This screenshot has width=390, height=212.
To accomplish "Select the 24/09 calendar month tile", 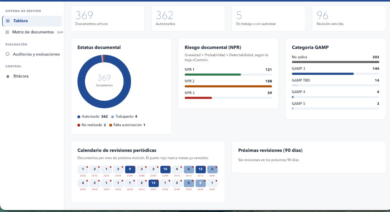I will click(130, 183).
